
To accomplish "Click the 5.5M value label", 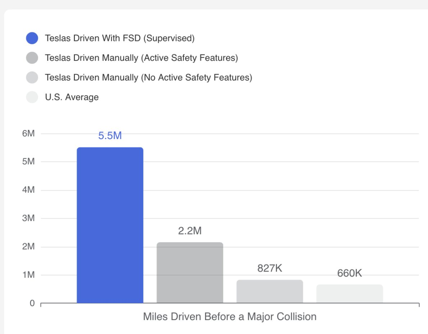I will click(110, 135).
